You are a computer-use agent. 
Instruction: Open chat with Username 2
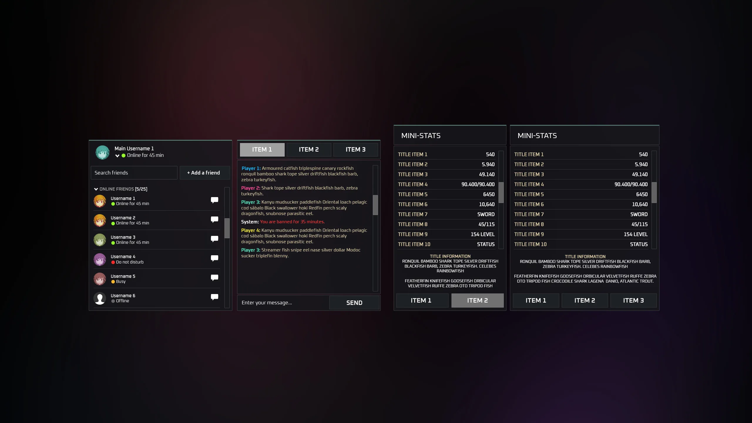214,219
